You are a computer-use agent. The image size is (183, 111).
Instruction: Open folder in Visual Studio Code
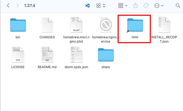coord(88,6)
